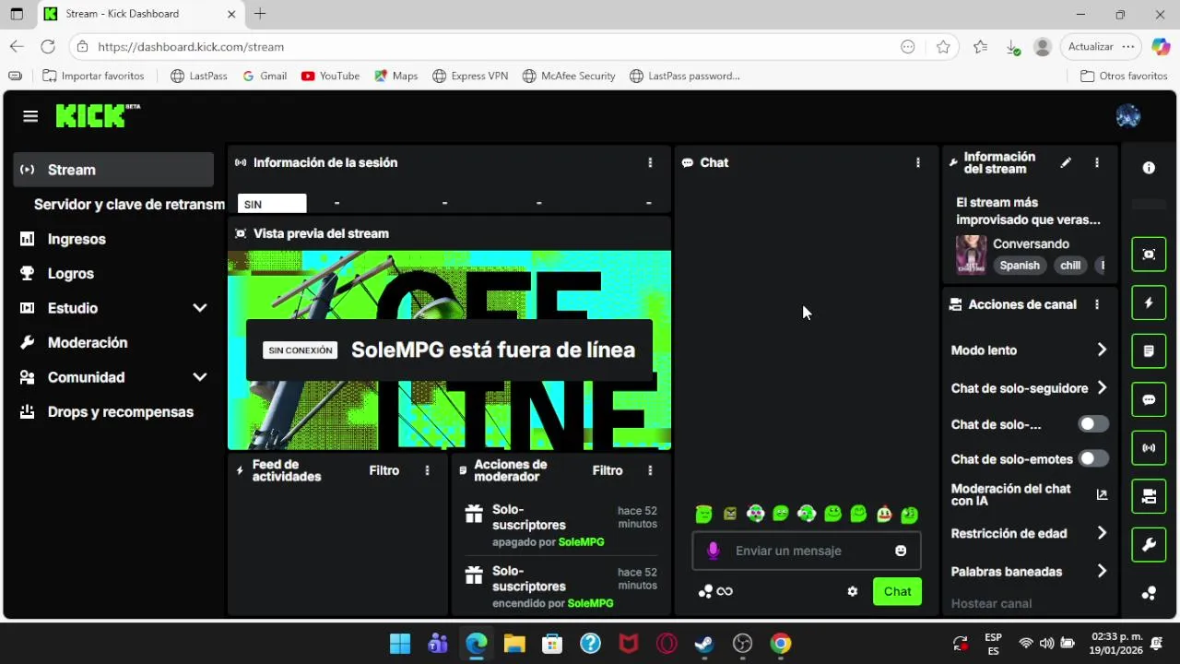
Task: Toggle document moderator actions icon in right sidebar
Action: (x=1149, y=351)
